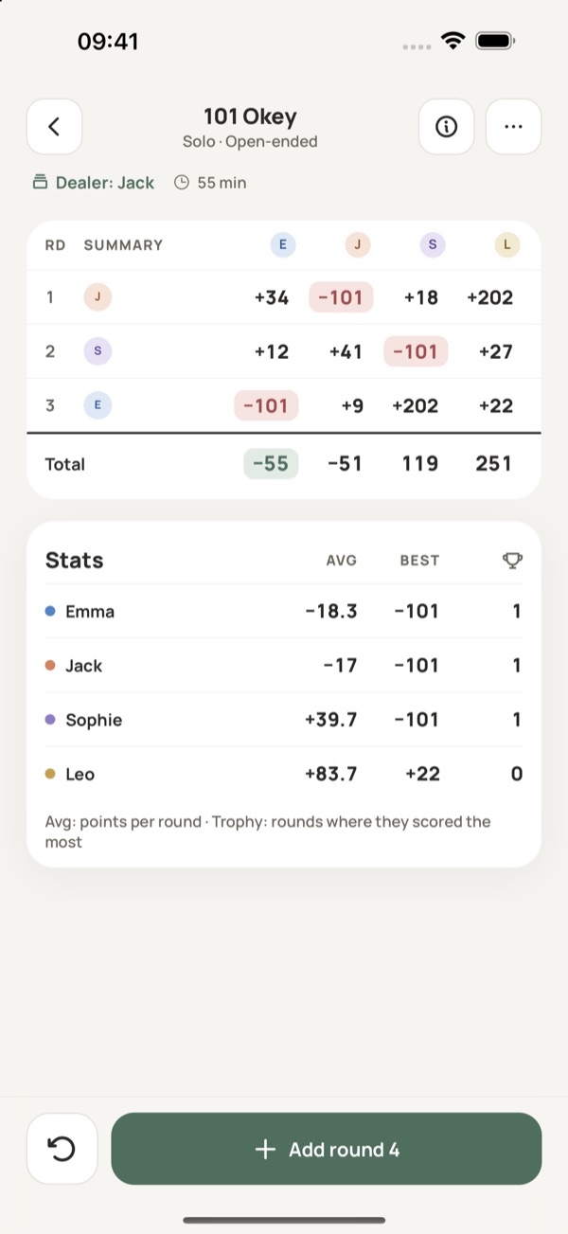Select Emma's stats row

[x=284, y=611]
